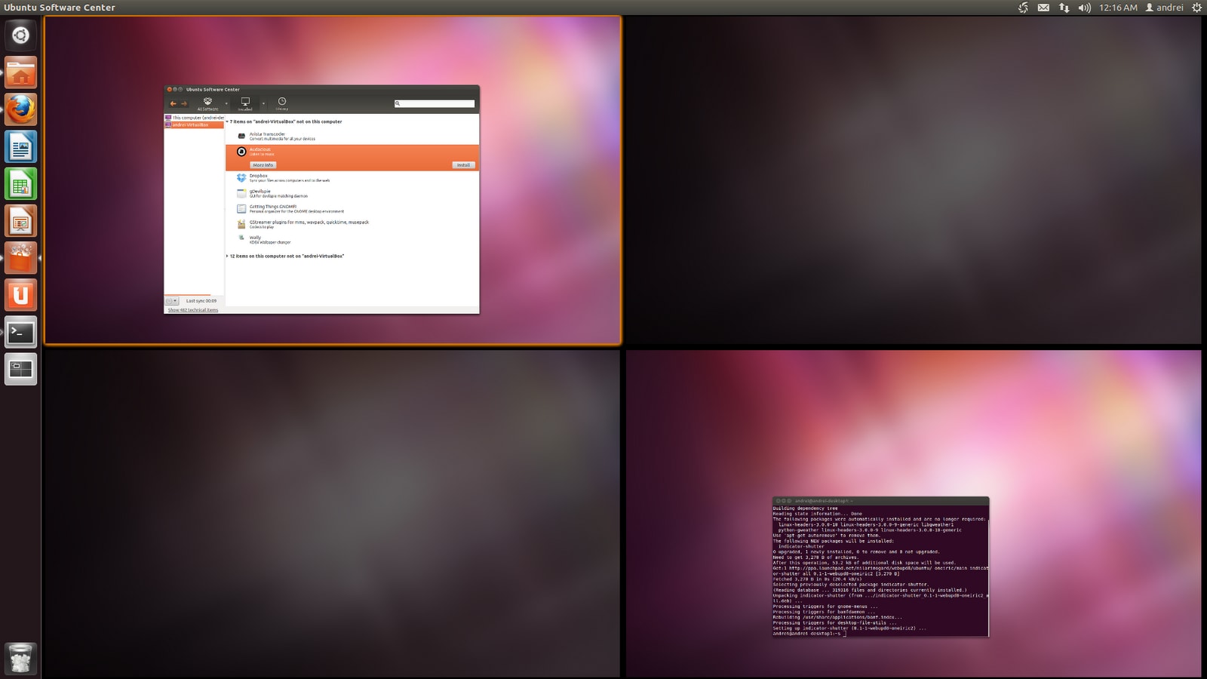This screenshot has width=1207, height=679.
Task: Open the Terminal launcher icon
Action: click(20, 332)
